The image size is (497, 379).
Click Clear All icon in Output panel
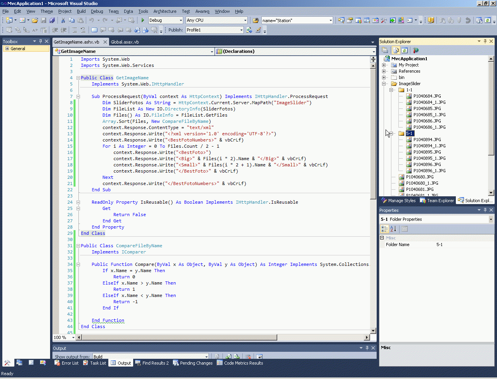coord(248,356)
